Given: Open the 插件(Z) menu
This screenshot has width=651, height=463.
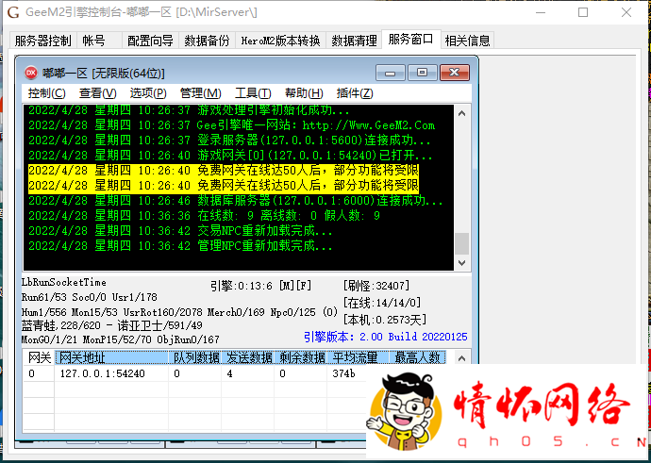Looking at the screenshot, I should point(355,93).
